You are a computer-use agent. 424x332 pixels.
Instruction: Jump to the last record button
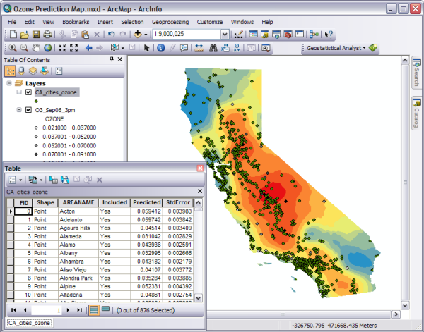pos(79,310)
